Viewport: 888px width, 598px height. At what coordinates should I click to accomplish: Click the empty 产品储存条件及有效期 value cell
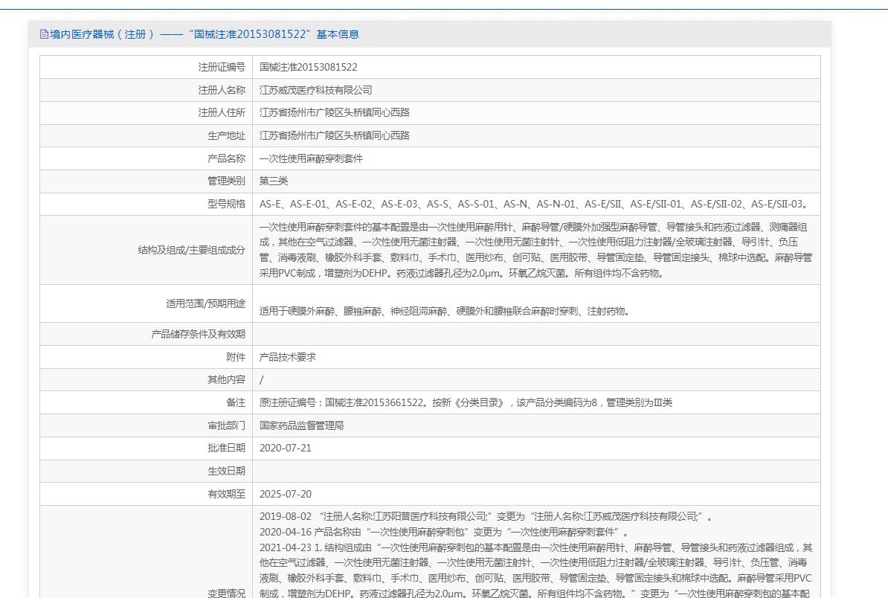click(535, 334)
